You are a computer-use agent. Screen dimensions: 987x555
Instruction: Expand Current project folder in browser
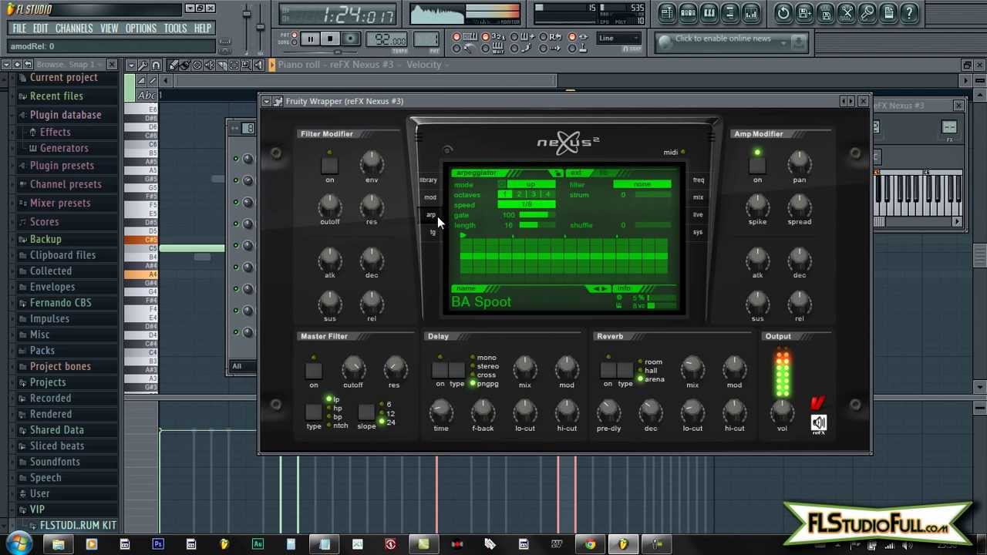(63, 78)
